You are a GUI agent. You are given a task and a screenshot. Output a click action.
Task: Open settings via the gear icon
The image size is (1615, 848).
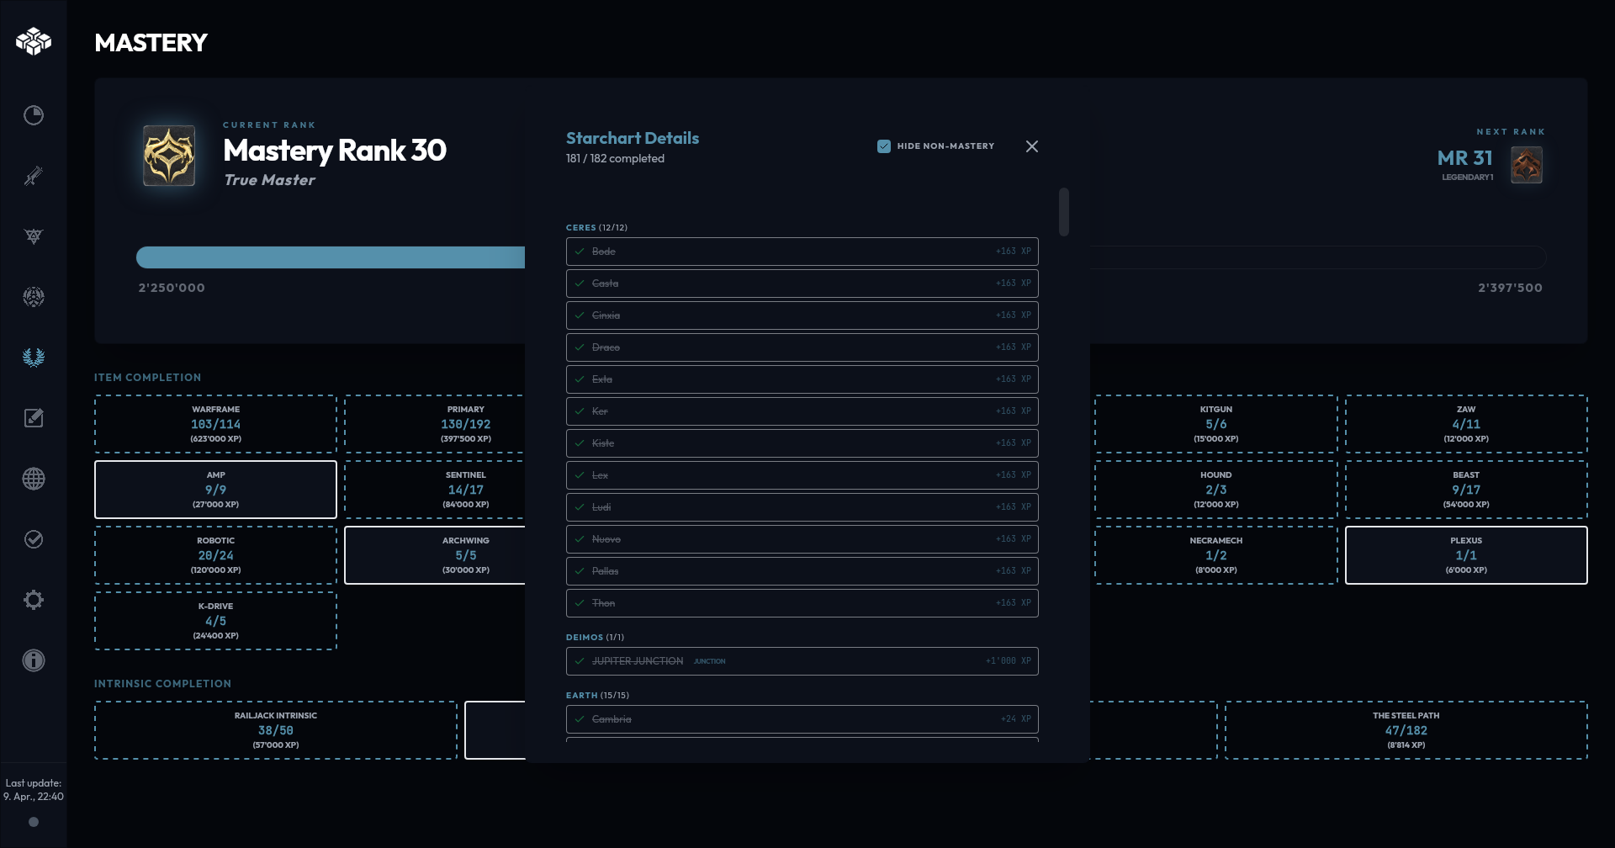pos(34,600)
